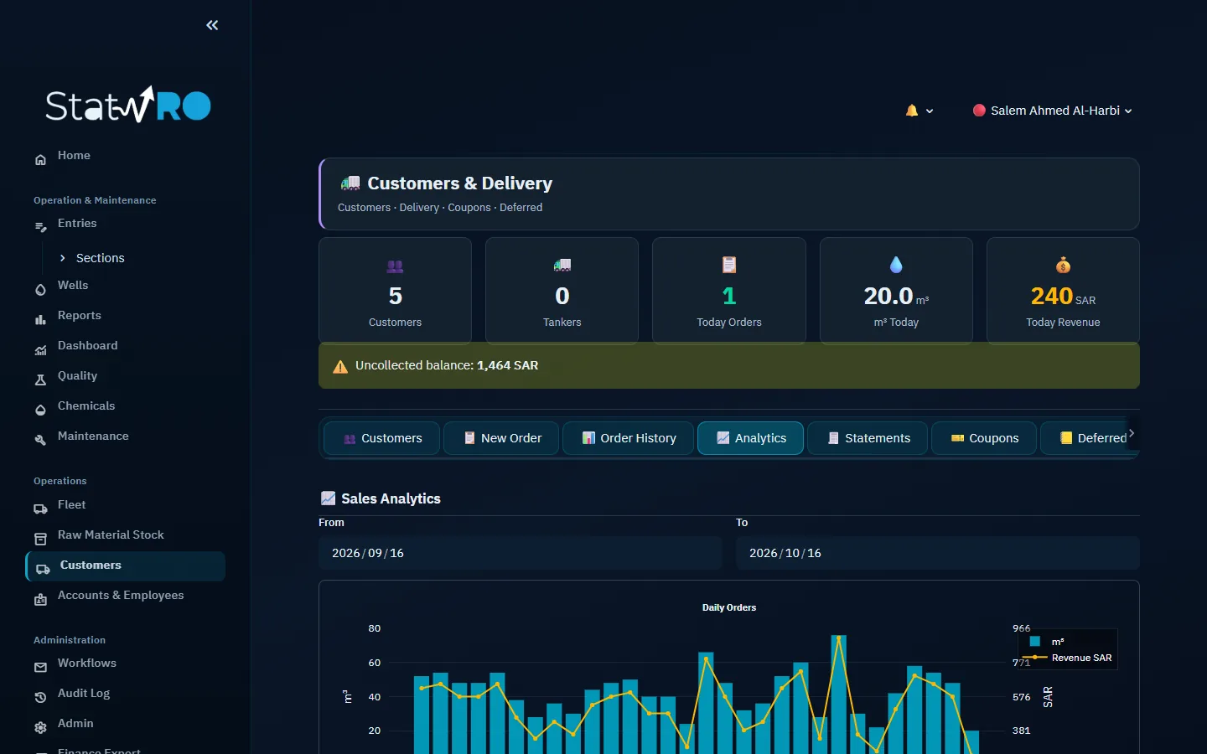Image resolution: width=1207 pixels, height=754 pixels.
Task: Click the Today Revenue stat card
Action: click(1063, 291)
